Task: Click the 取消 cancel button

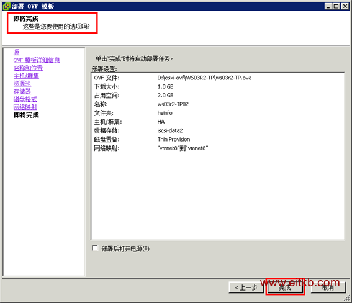Action: tap(328, 287)
